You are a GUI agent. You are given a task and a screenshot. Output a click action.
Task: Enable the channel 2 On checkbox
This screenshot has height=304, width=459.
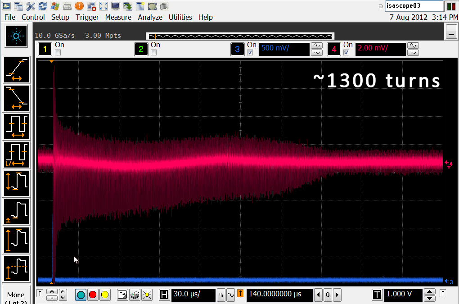coord(153,53)
